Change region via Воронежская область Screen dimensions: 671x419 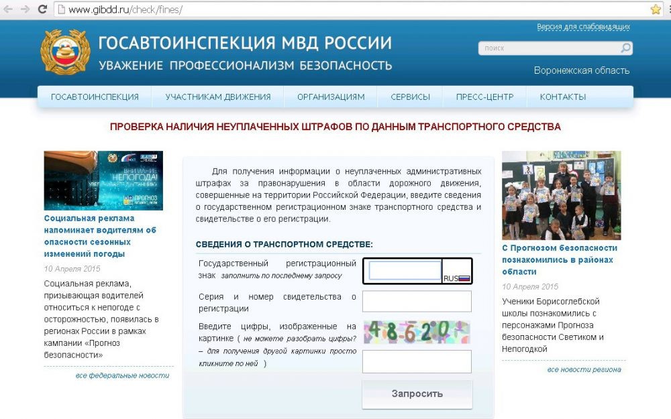point(581,70)
